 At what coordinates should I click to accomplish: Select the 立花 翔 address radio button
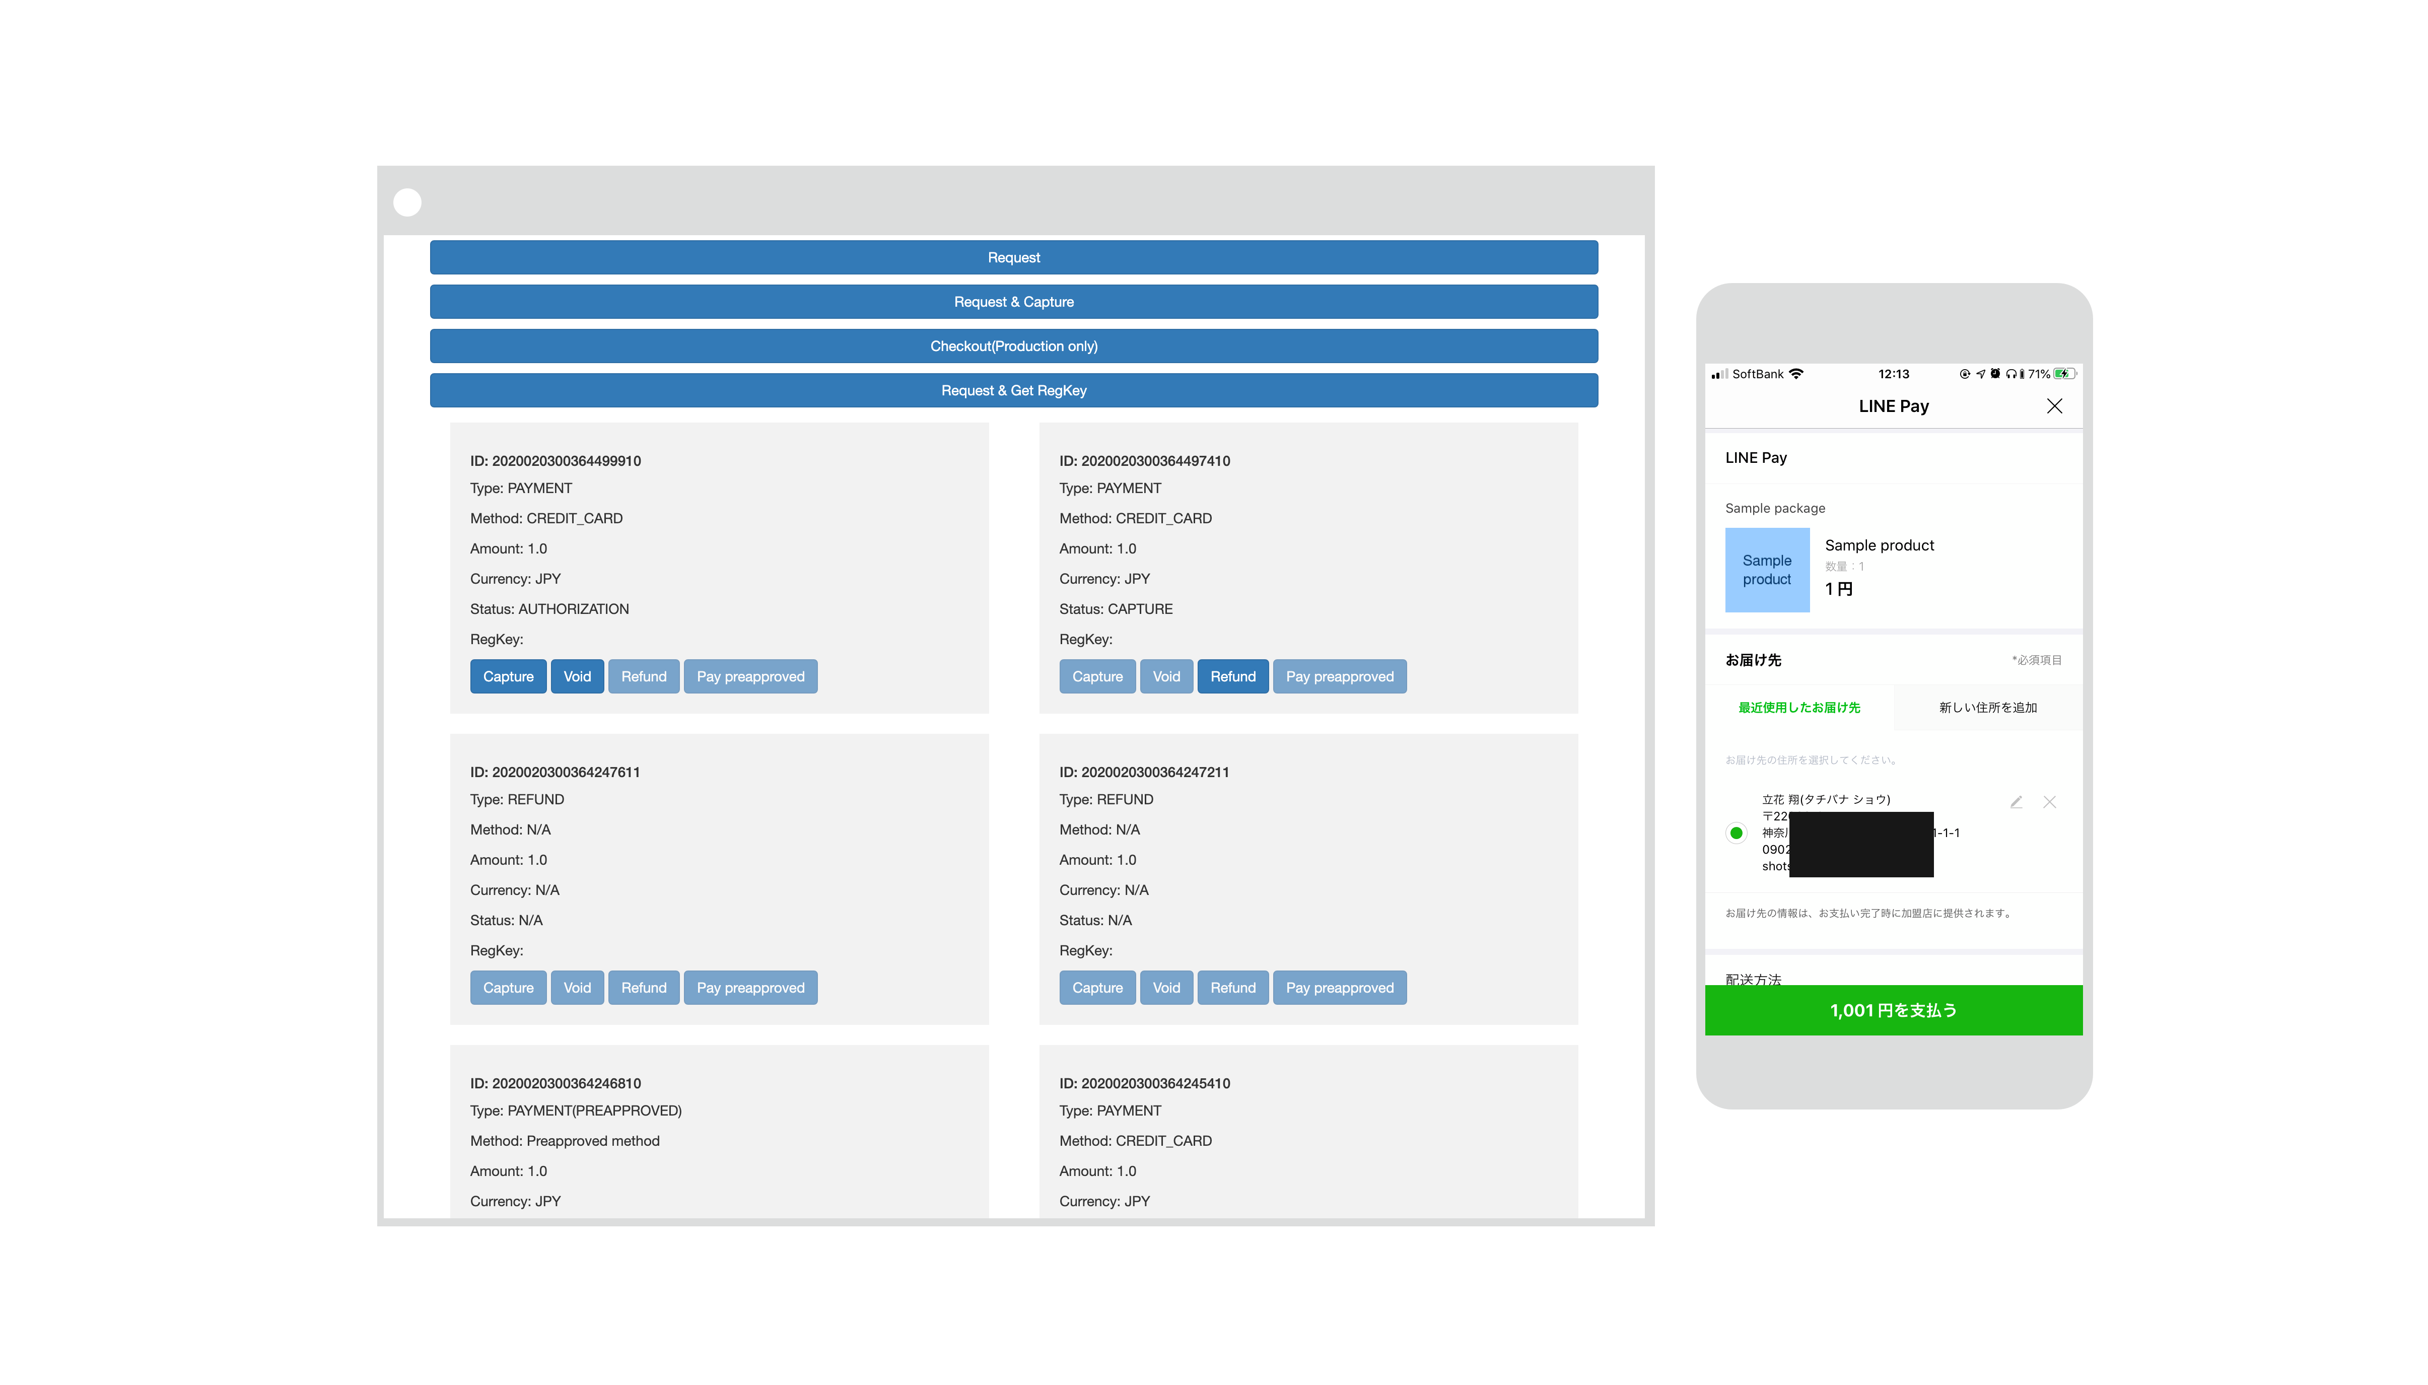click(x=1736, y=834)
